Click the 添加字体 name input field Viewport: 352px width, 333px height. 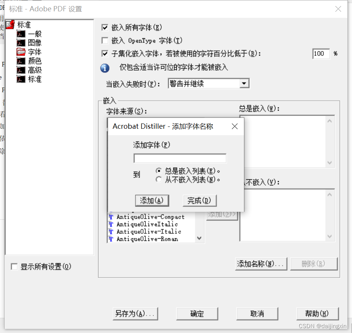pyautogui.click(x=180, y=159)
